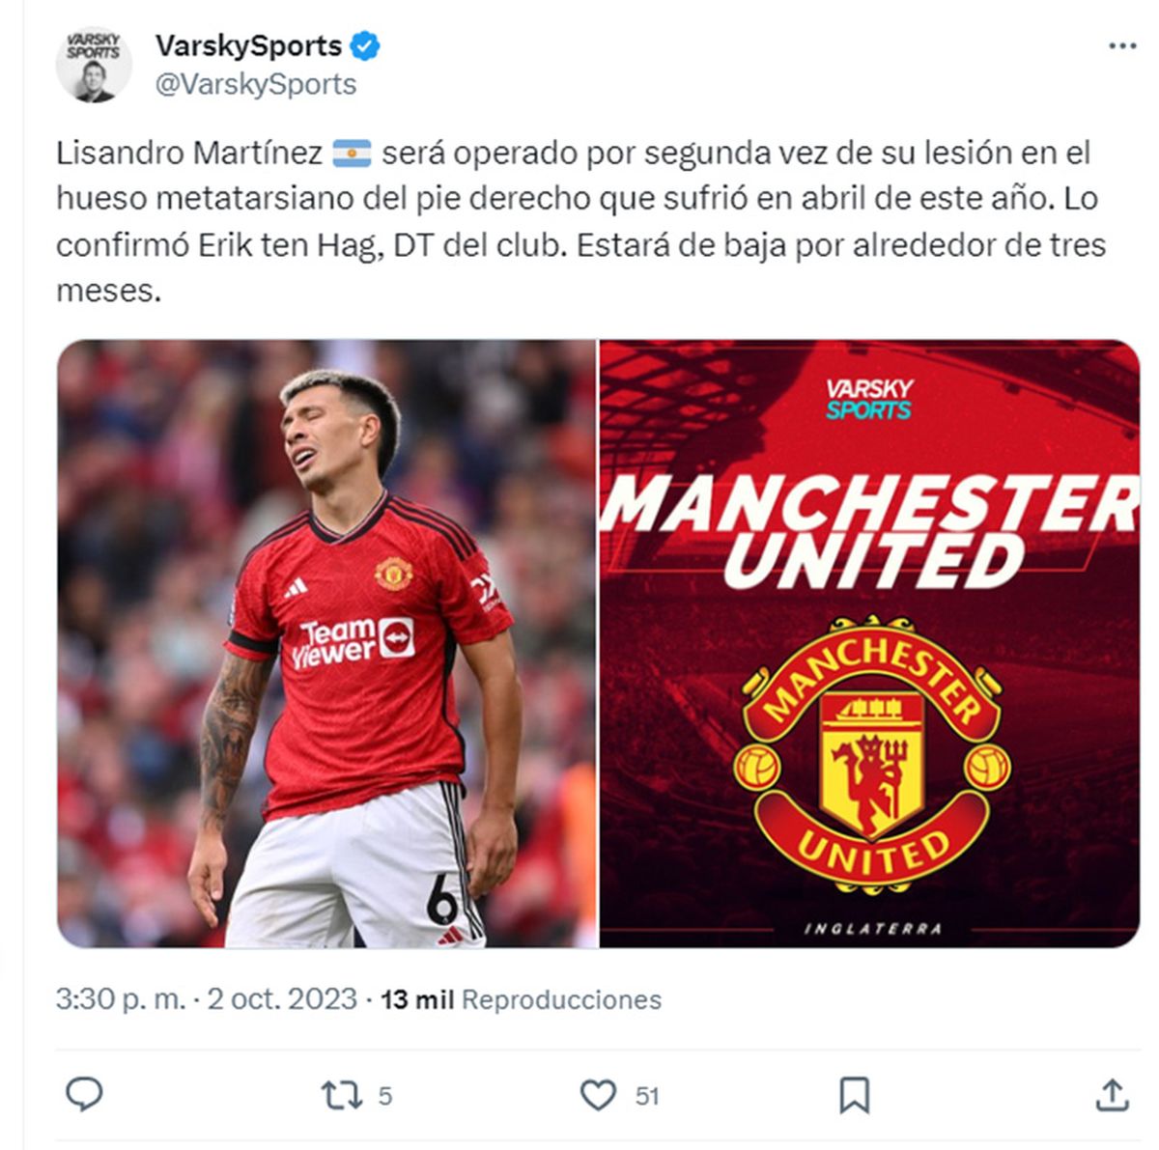
Task: Open the VarskySports display name
Action: click(248, 45)
